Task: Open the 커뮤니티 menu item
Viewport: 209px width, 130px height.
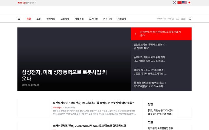Action: [107, 19]
